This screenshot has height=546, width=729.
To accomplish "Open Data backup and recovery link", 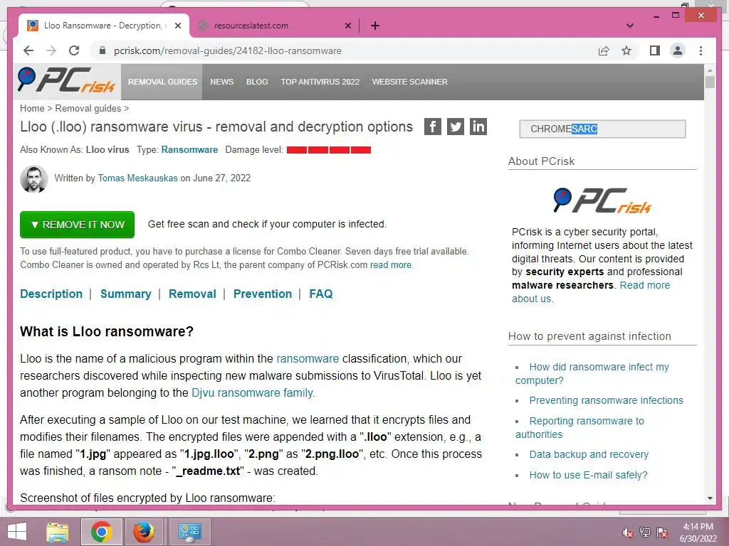I will (x=589, y=454).
